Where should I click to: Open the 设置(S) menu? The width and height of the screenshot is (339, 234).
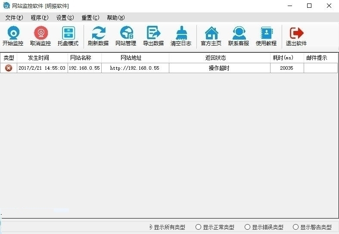(x=65, y=18)
